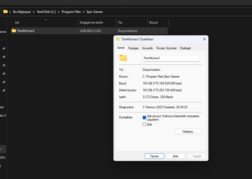Switch to the Genel tab
The image size is (252, 179).
pyautogui.click(x=121, y=48)
